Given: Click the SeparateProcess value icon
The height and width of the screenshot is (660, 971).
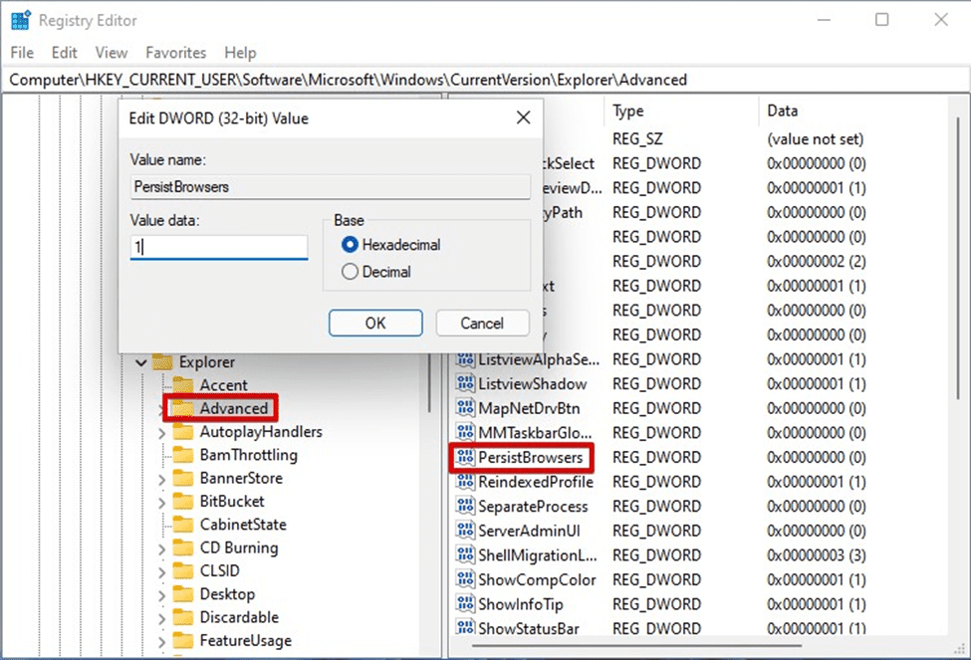Looking at the screenshot, I should pyautogui.click(x=465, y=507).
